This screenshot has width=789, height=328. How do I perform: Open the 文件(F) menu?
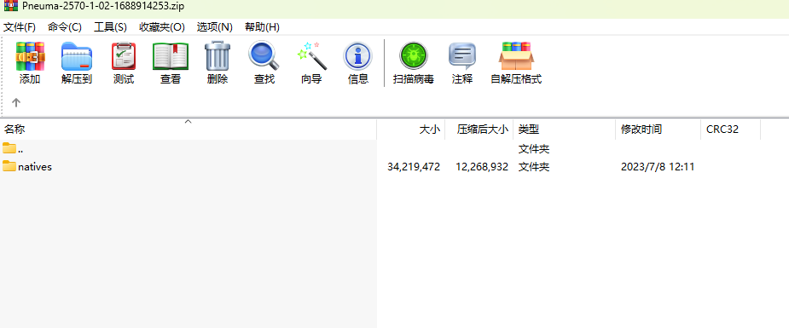pyautogui.click(x=20, y=27)
